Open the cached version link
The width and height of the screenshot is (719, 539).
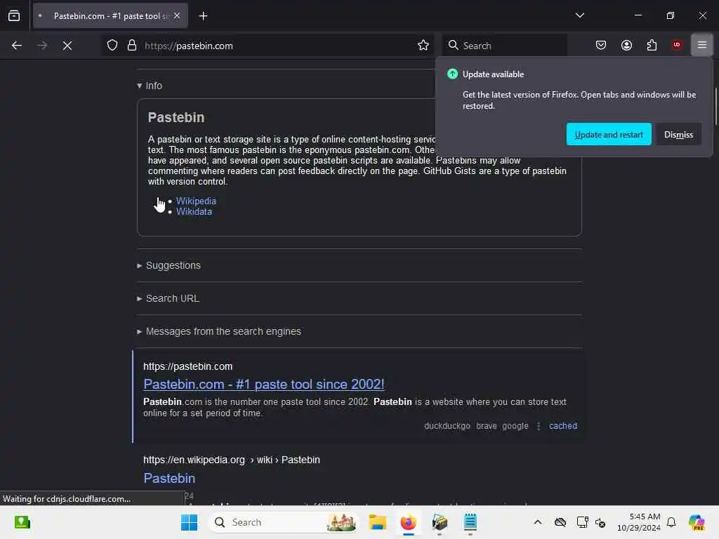click(562, 426)
